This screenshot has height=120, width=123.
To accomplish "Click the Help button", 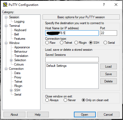I will (x=38, y=115).
